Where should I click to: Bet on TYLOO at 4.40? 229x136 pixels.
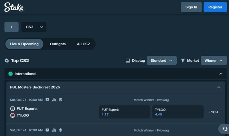[178, 112]
